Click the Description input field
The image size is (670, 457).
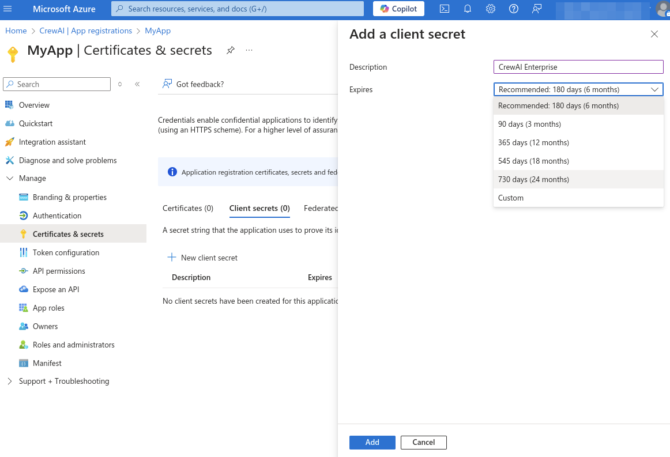(578, 67)
